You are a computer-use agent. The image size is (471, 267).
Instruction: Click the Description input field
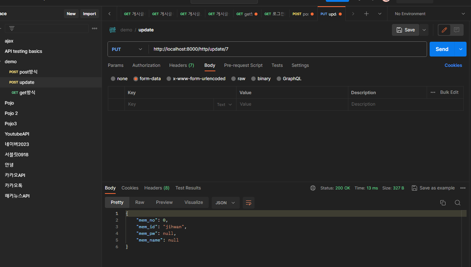point(406,105)
